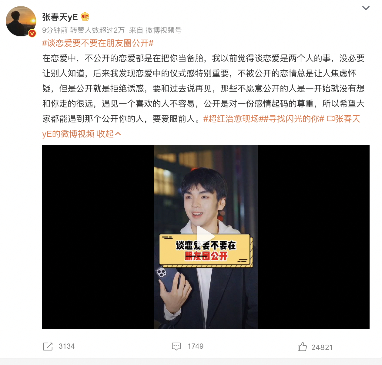Play the video in the post
This screenshot has width=382, height=365.
coord(206,236)
